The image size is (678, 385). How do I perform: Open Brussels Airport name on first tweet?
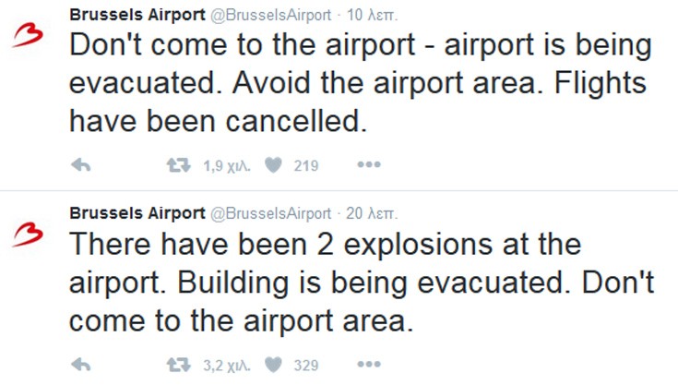tap(137, 15)
